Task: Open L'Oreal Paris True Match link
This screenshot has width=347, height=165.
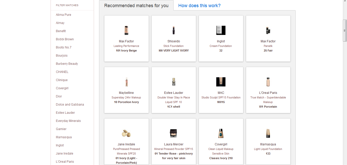Action: pyautogui.click(x=268, y=100)
